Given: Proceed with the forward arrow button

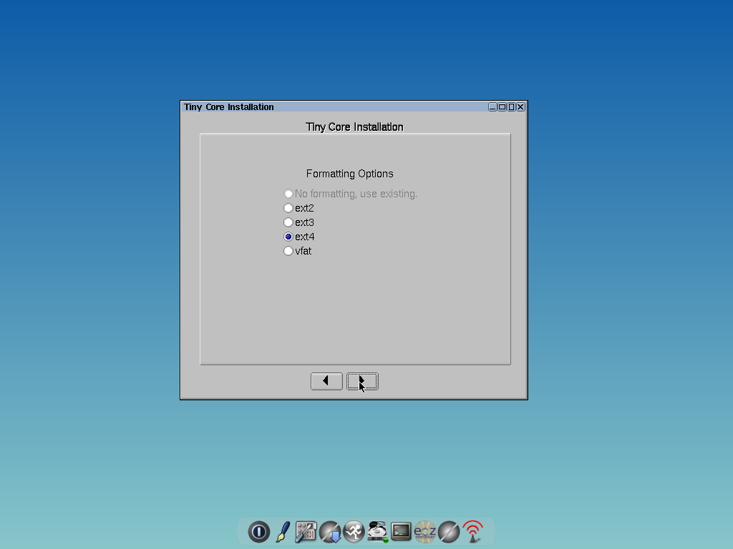Looking at the screenshot, I should [x=362, y=381].
